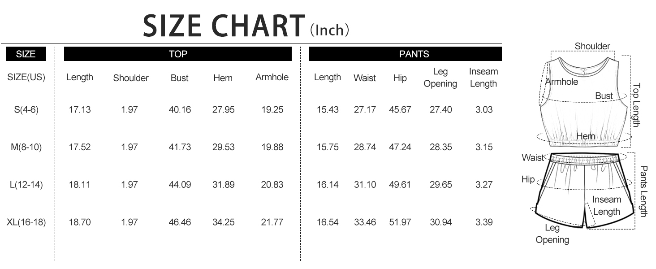
Task: Select the S(4-6) size row label
Action: (x=26, y=109)
